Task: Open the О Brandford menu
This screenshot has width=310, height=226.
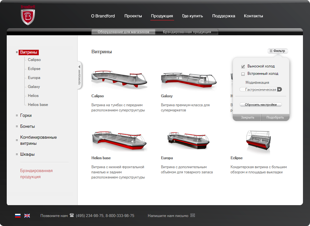Action: 103,16
